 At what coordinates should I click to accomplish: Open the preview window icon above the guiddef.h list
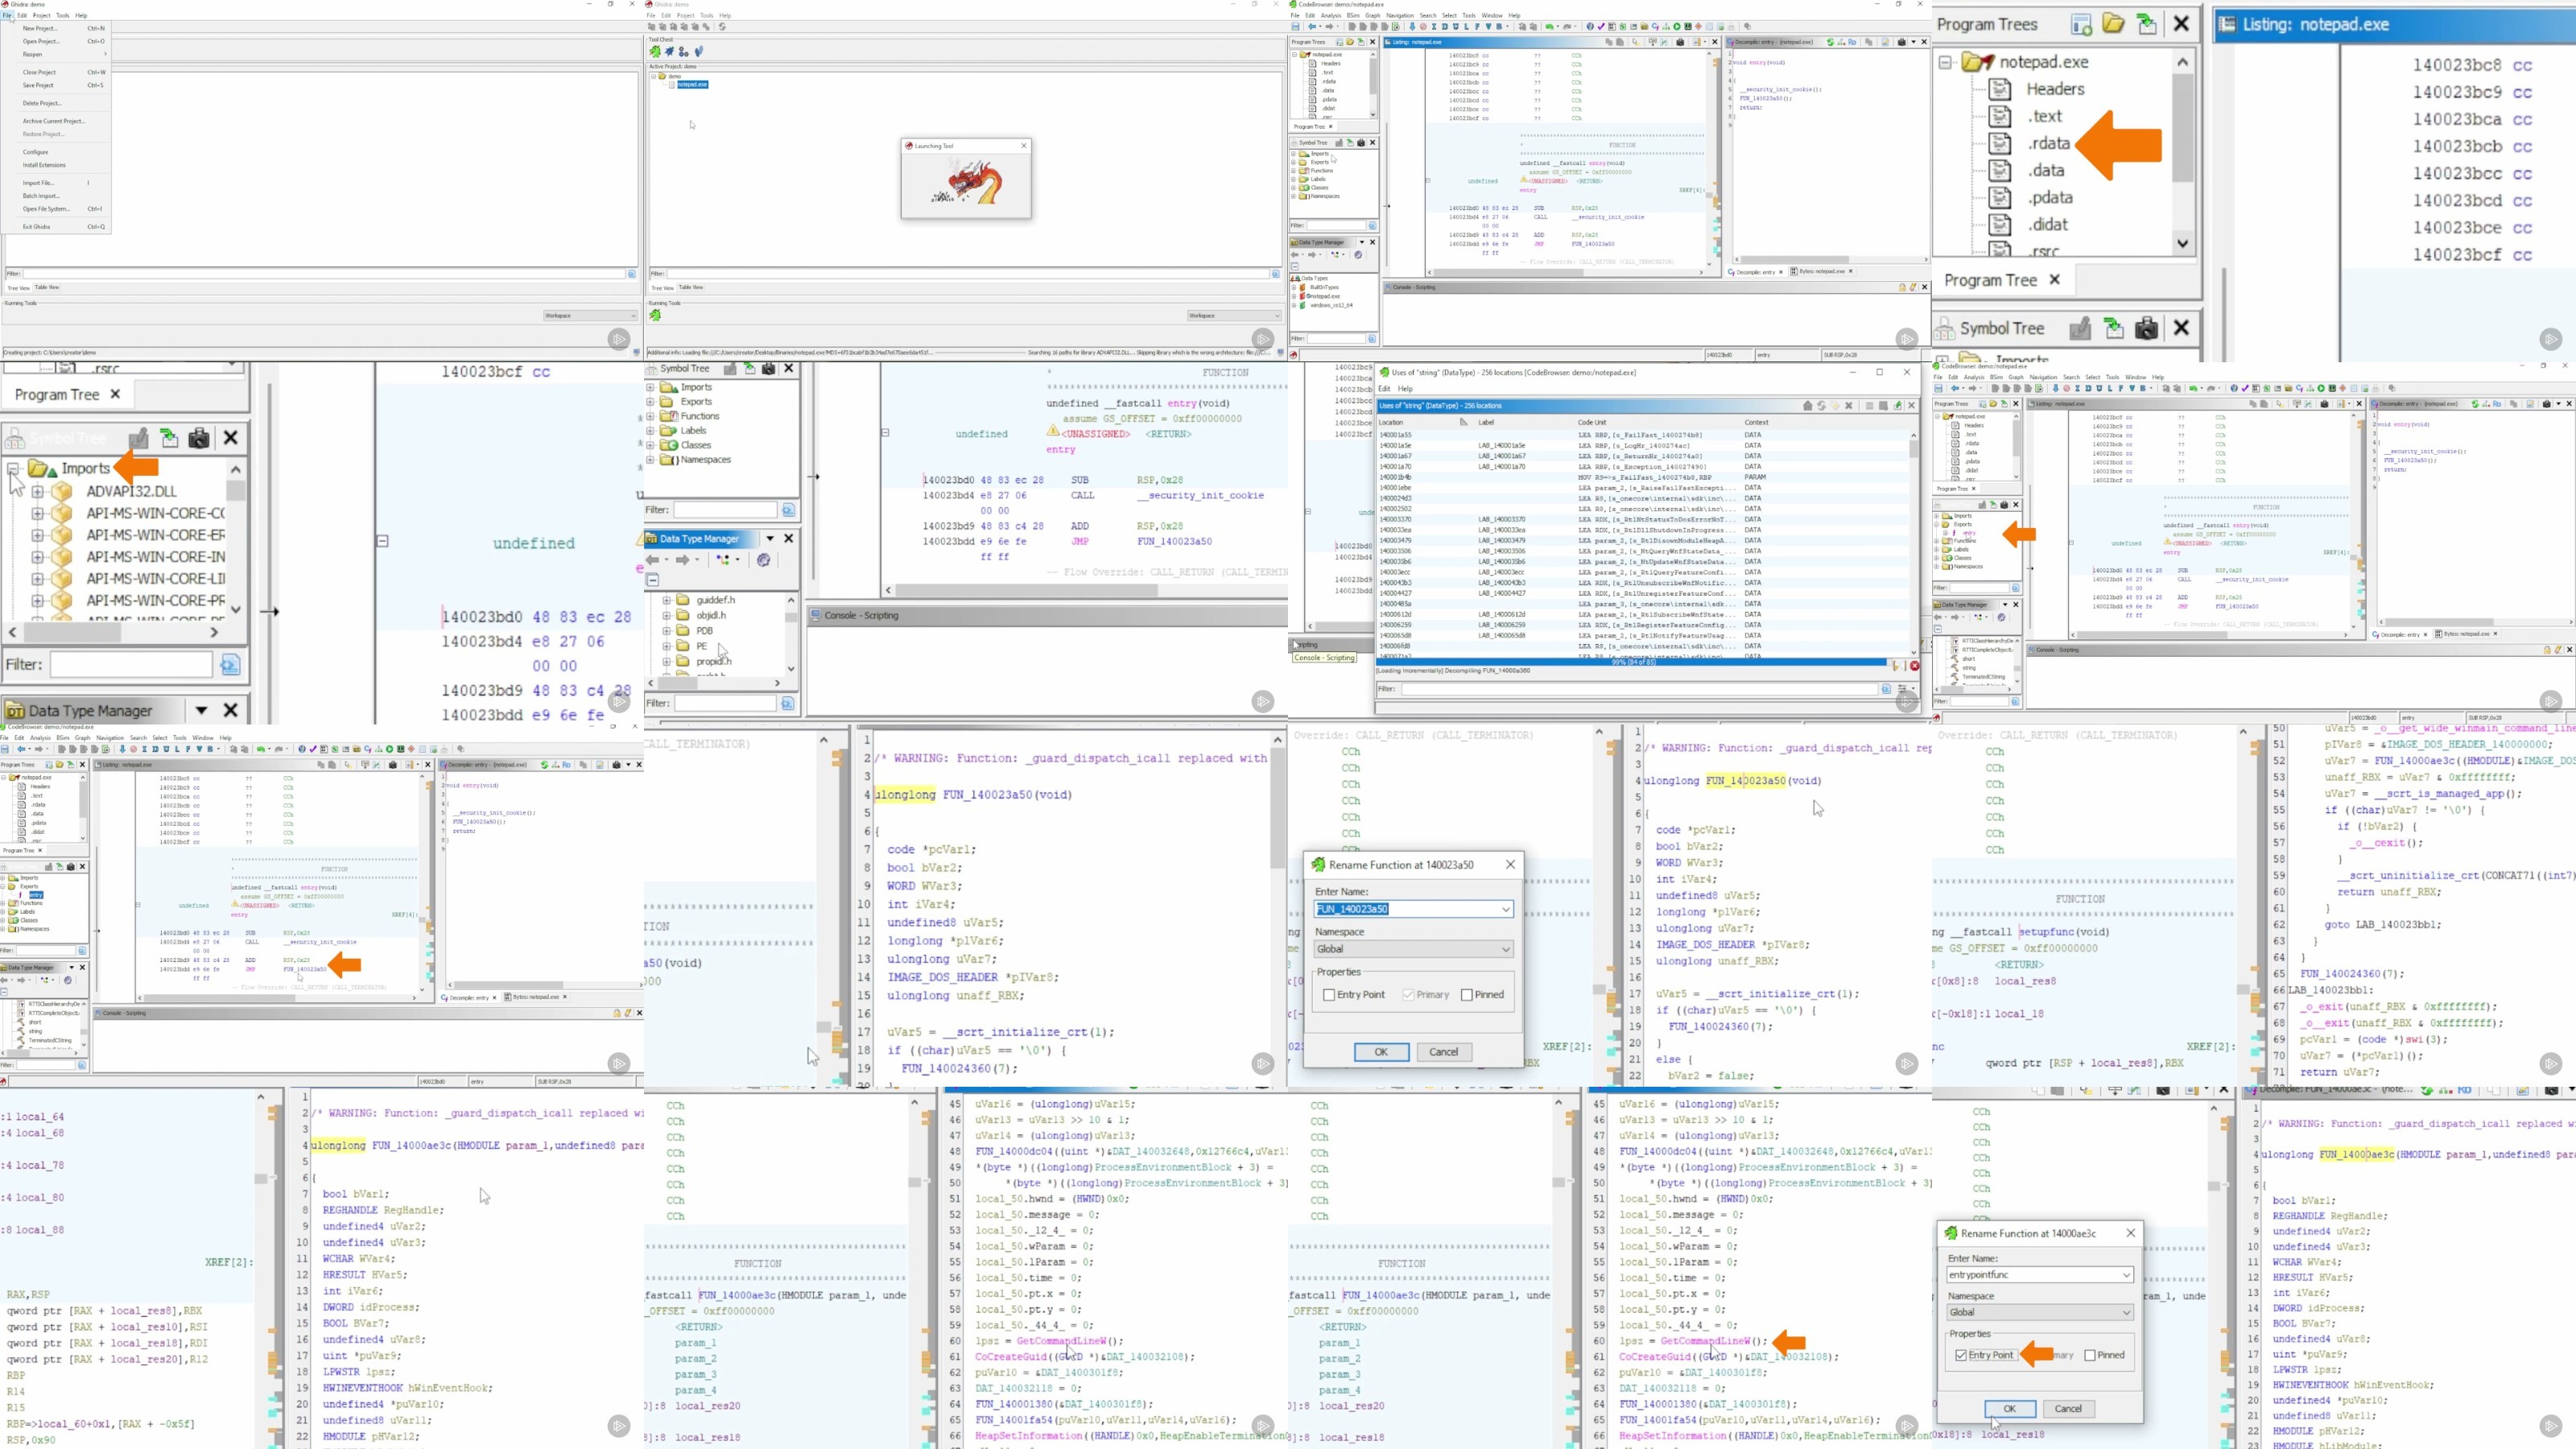coord(764,560)
